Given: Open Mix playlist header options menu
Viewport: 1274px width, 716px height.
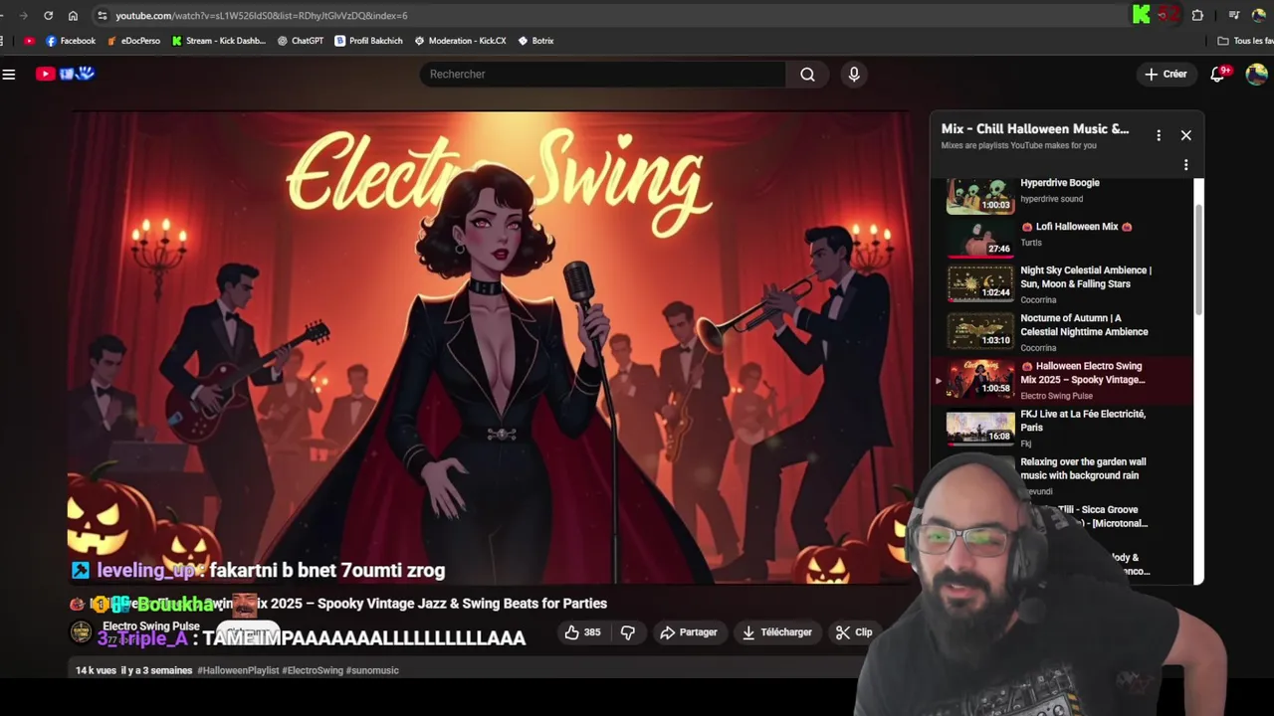Looking at the screenshot, I should pos(1159,135).
